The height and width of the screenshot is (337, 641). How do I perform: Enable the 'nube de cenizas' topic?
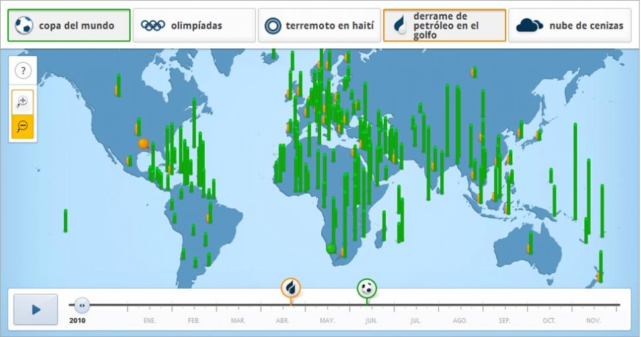click(585, 26)
